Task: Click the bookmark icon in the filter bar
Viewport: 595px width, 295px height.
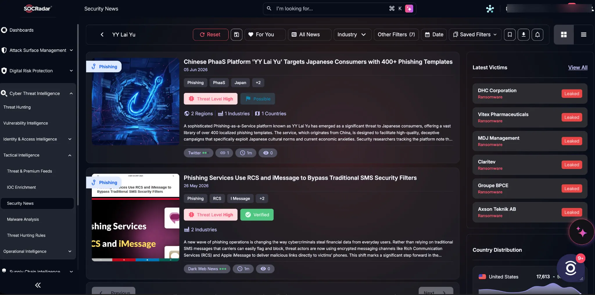Action: tap(510, 35)
